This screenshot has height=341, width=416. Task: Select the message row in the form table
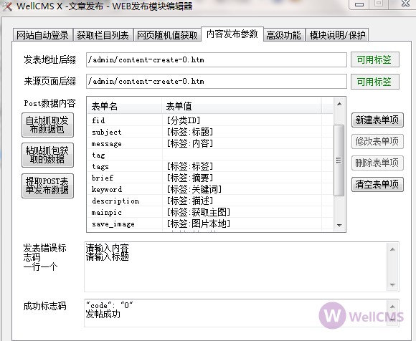210,143
